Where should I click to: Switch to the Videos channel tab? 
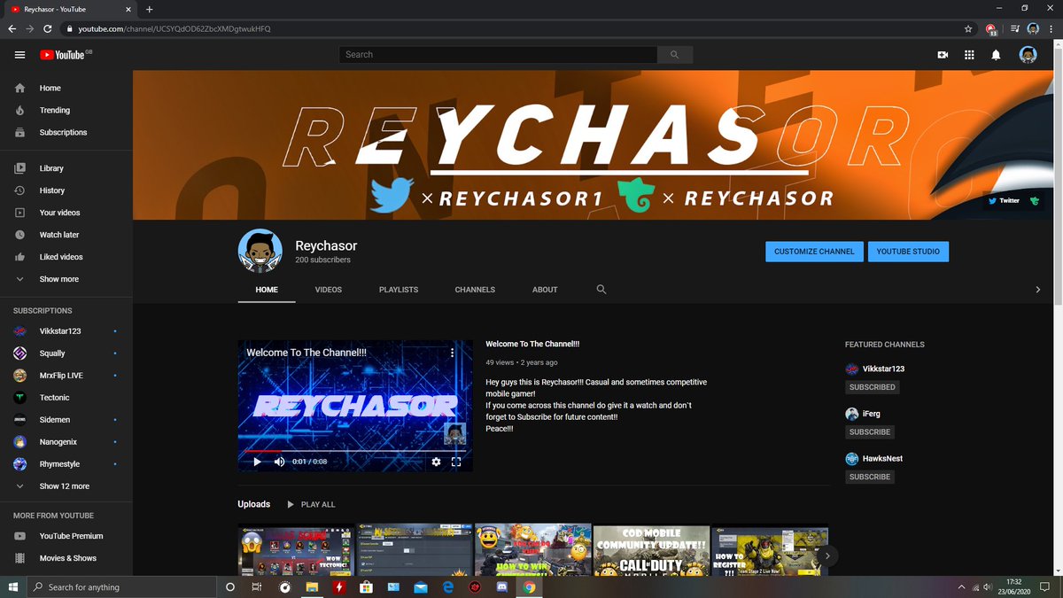tap(329, 290)
